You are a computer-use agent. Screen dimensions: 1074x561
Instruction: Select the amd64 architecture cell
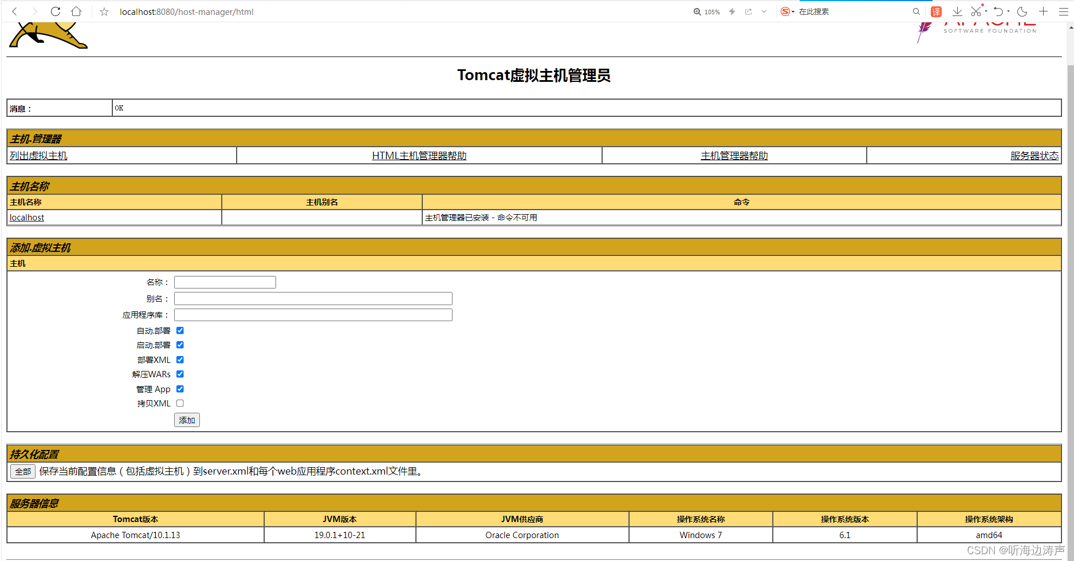989,535
